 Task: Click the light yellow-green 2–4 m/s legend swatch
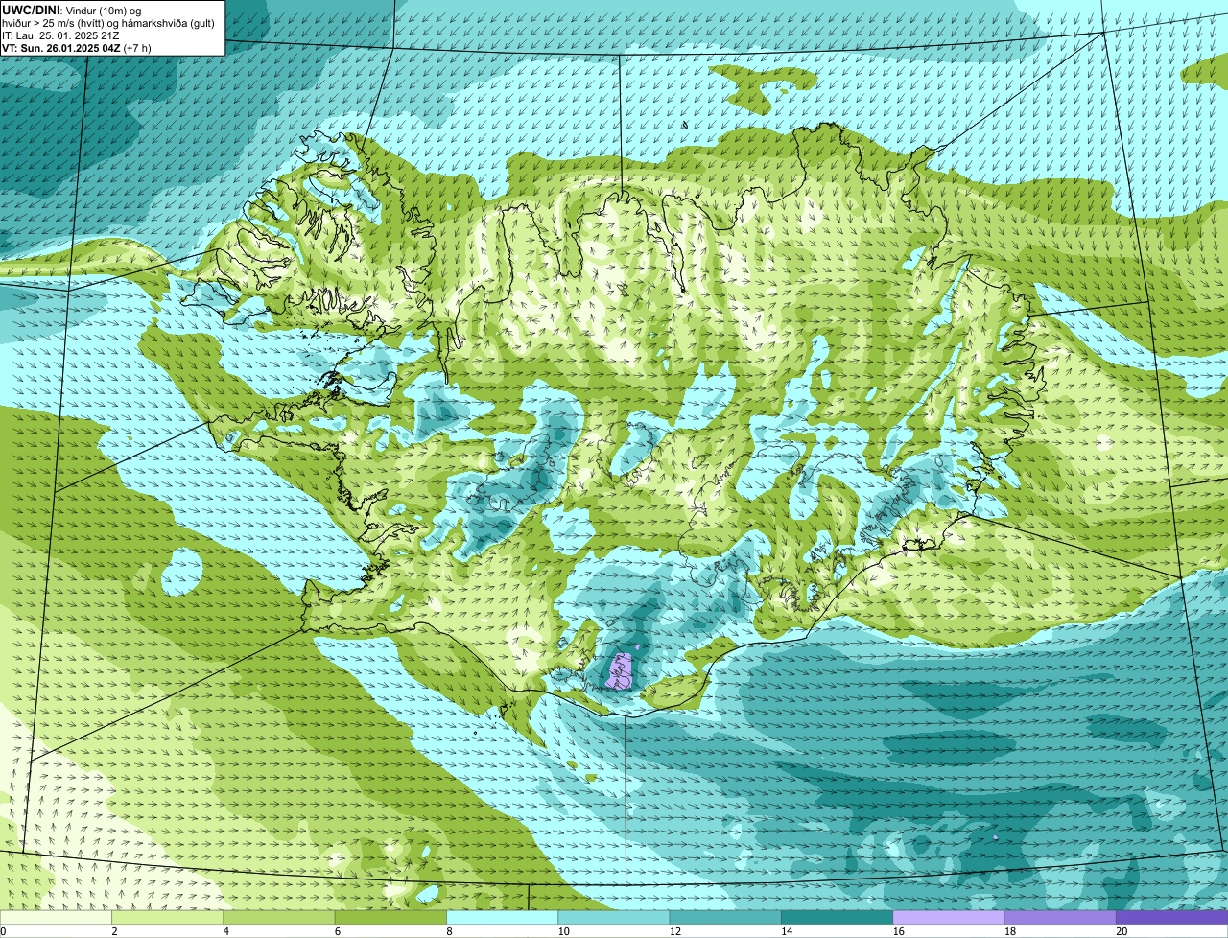click(168, 917)
